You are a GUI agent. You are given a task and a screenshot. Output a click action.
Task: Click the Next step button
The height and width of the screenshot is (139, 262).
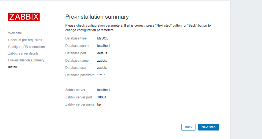click(x=208, y=127)
